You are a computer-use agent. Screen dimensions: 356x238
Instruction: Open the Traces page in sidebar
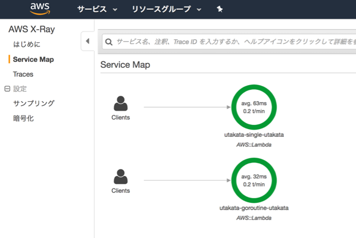click(23, 74)
